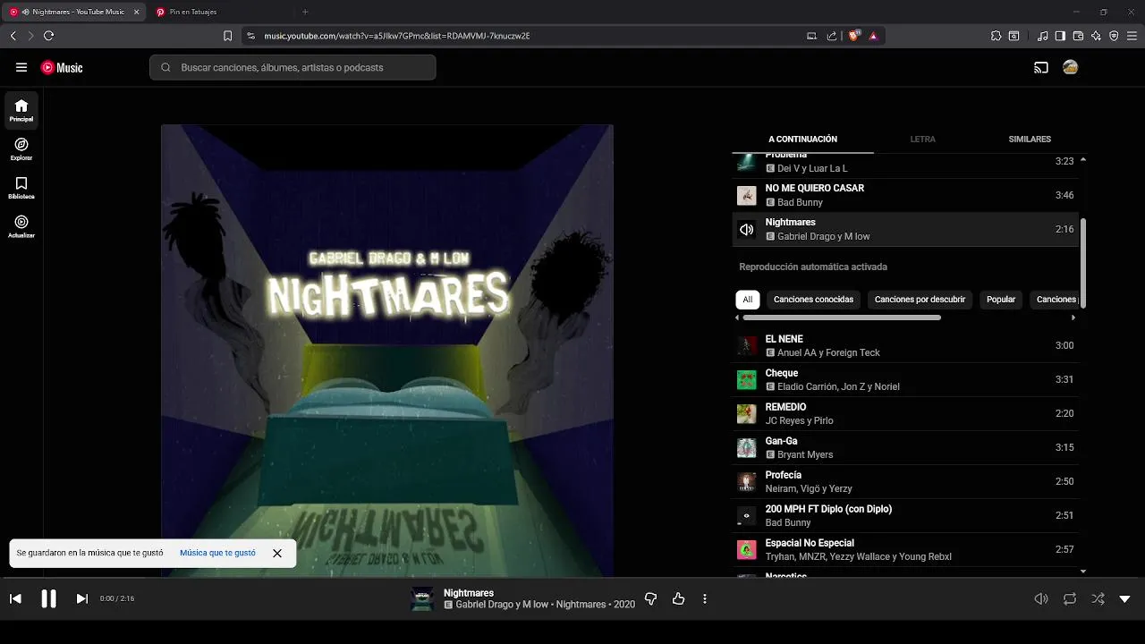Click search box Buscar canciones

click(293, 67)
